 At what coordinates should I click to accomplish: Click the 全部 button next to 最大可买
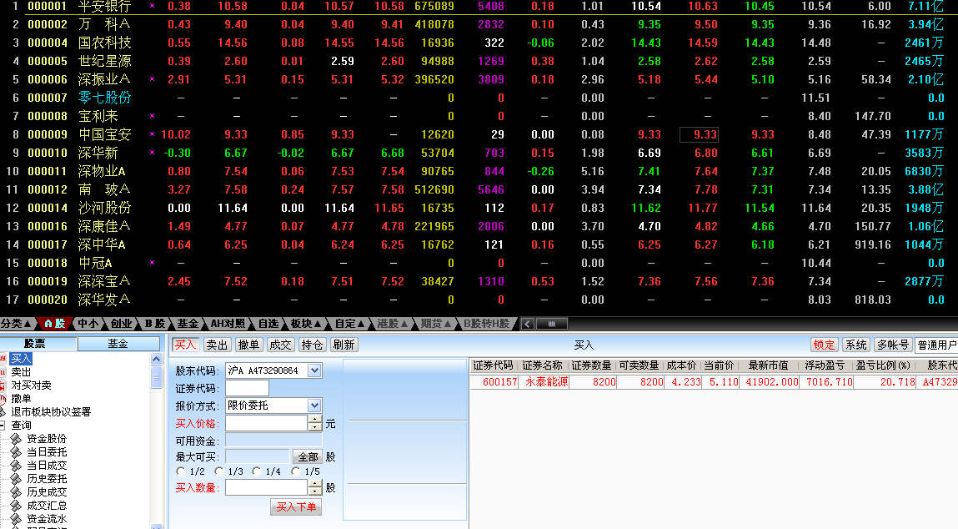308,457
